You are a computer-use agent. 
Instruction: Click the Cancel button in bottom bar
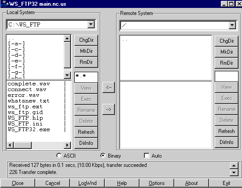click(52, 183)
